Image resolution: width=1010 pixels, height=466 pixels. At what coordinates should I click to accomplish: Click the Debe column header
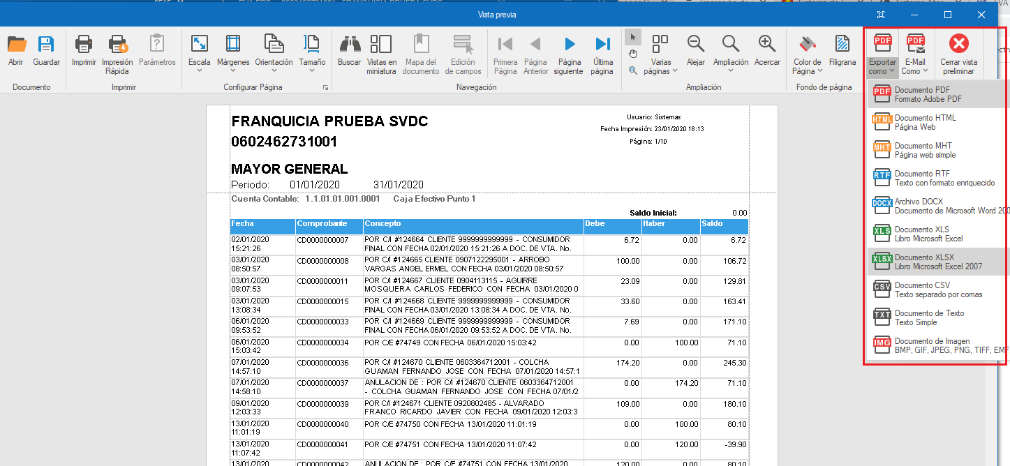tap(612, 226)
